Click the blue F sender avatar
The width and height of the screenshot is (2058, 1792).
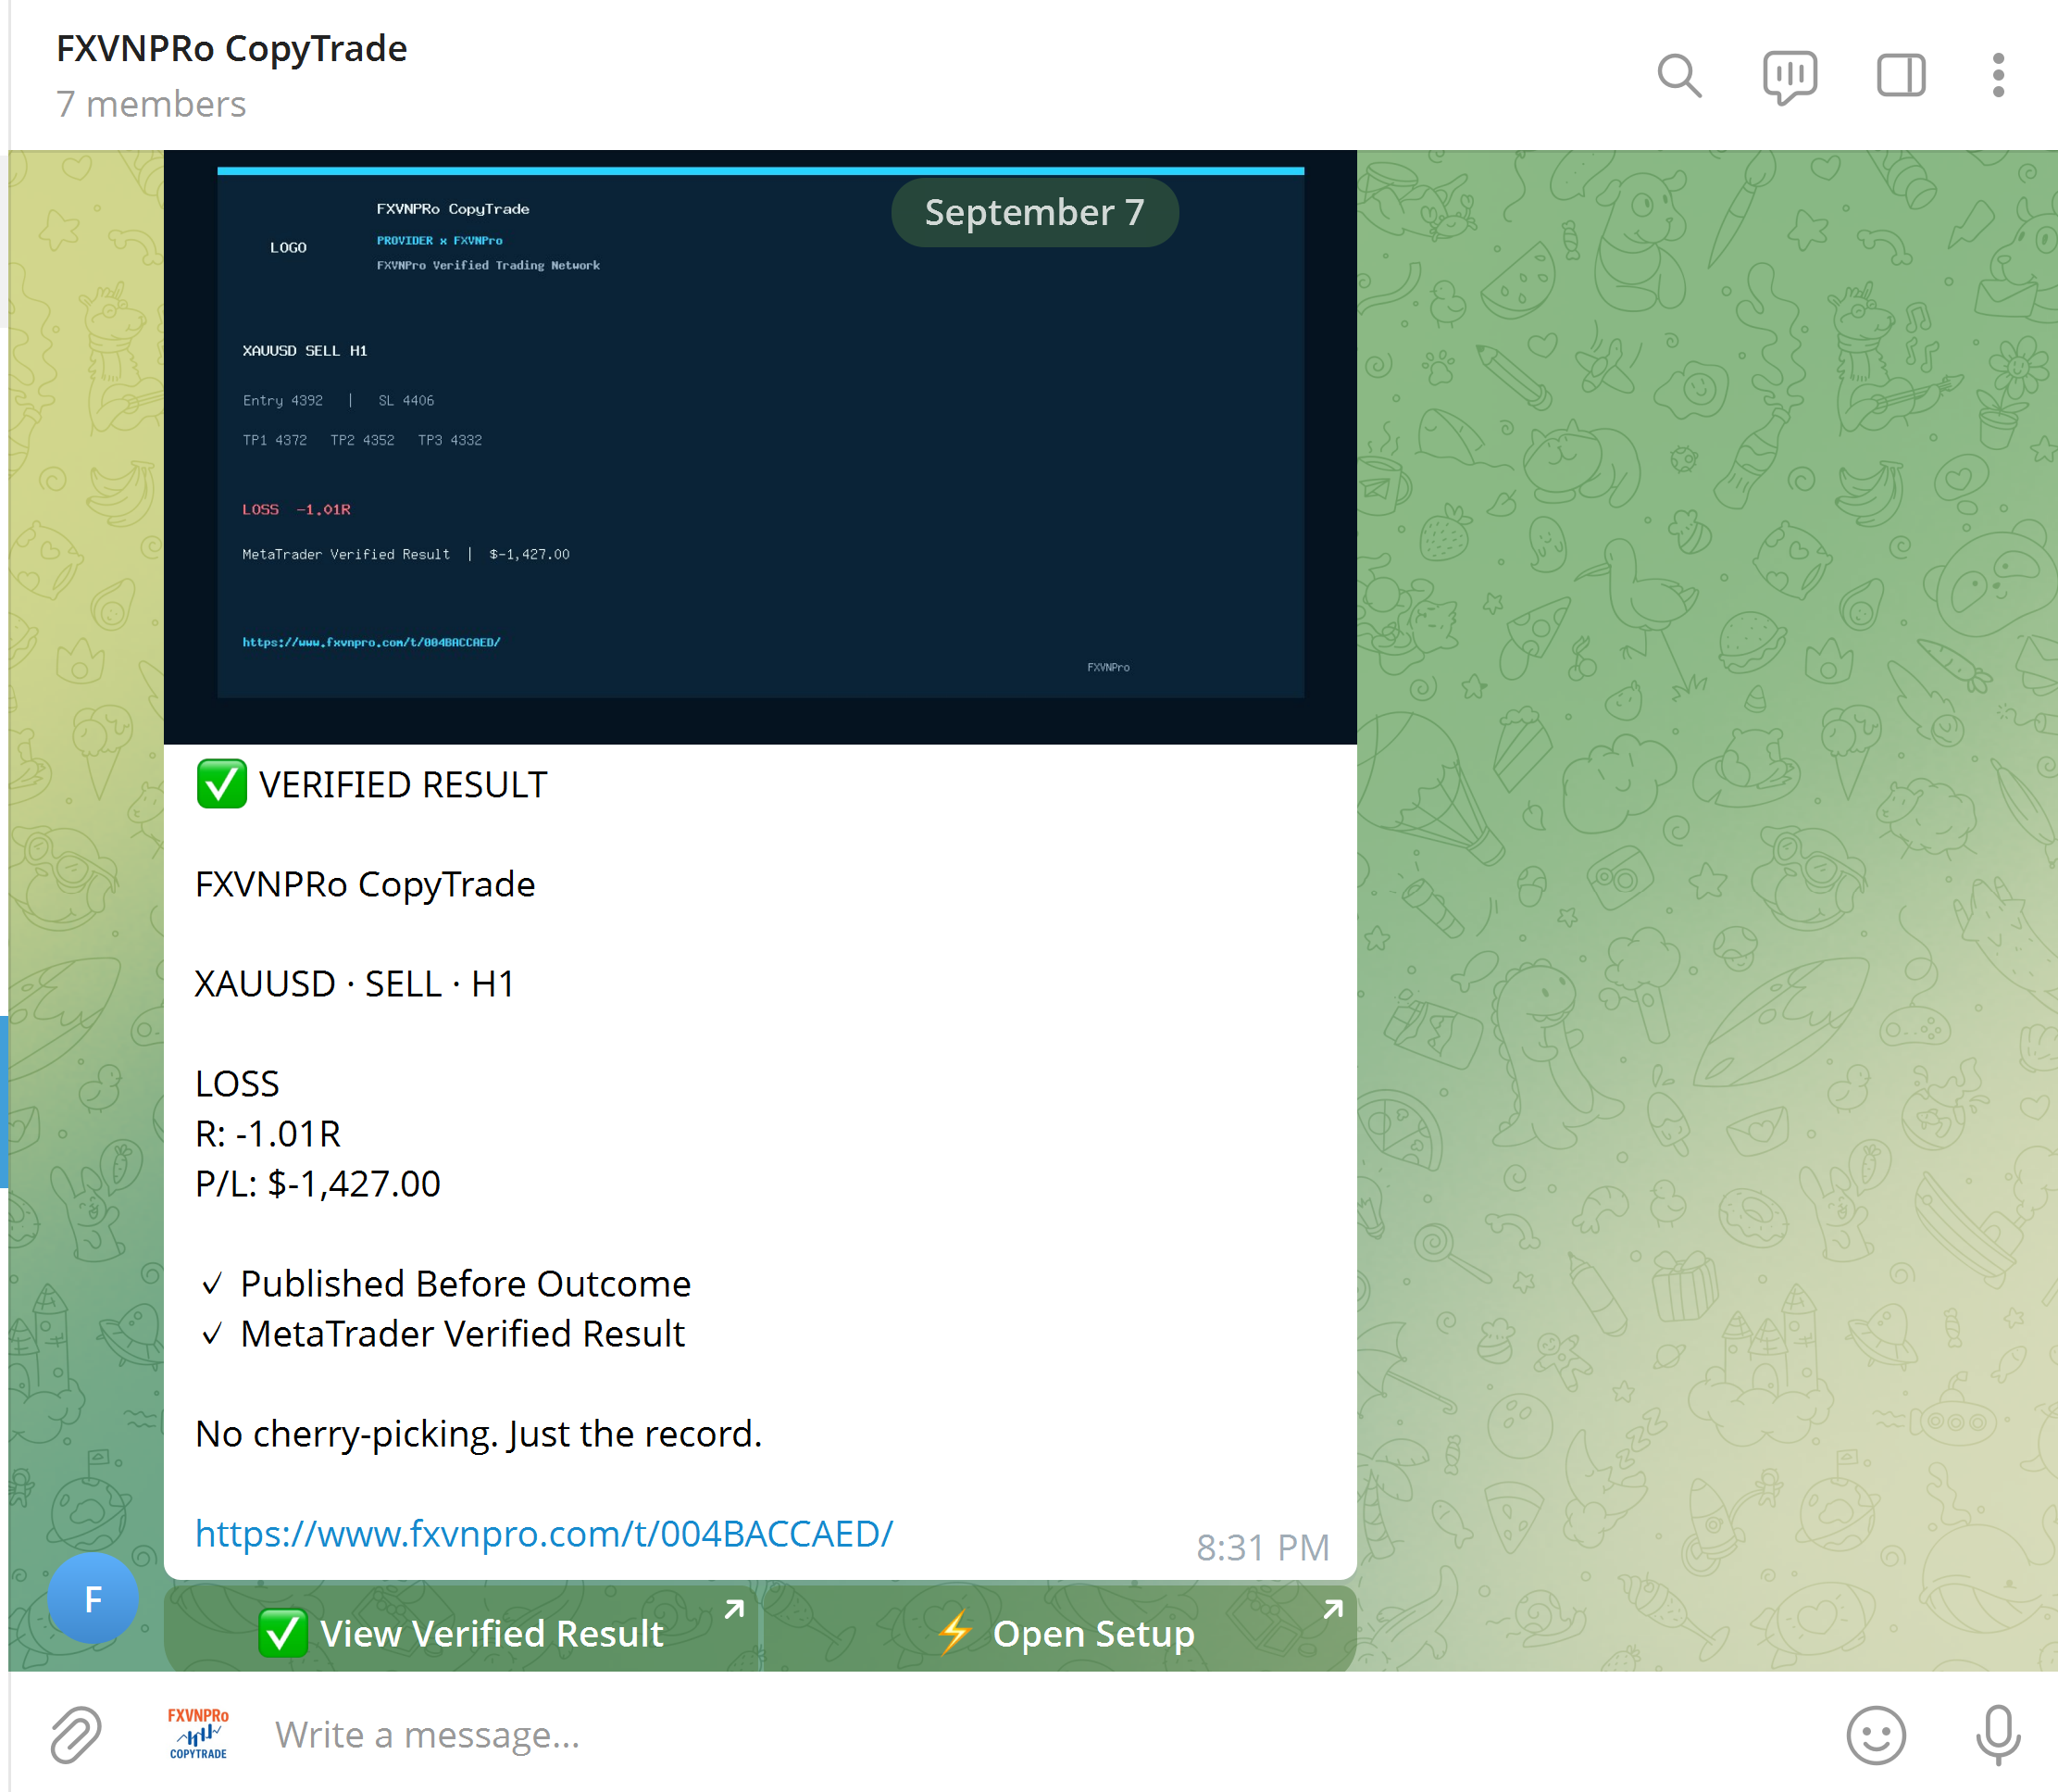point(93,1598)
